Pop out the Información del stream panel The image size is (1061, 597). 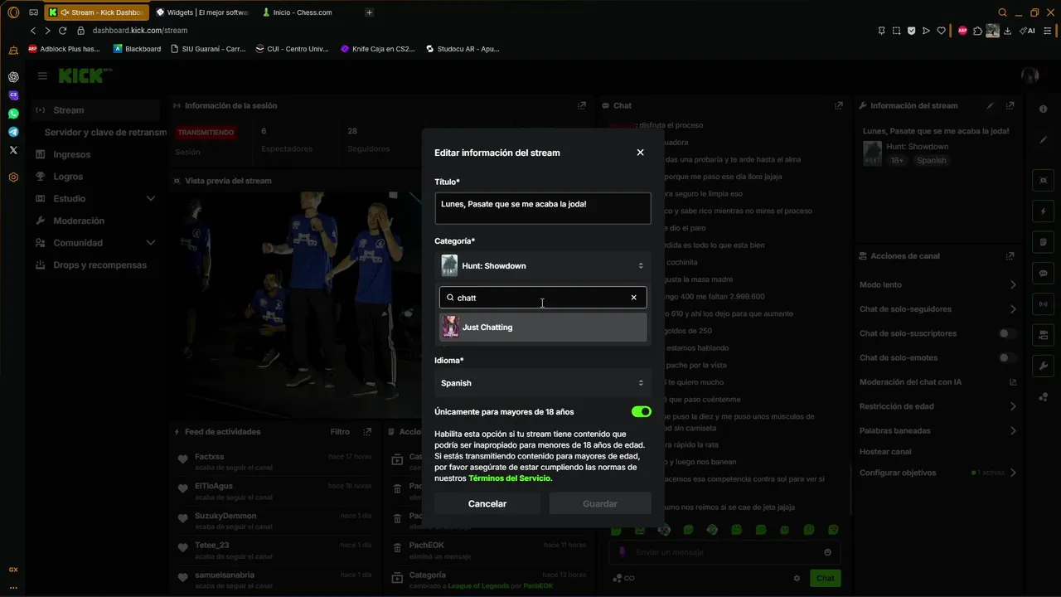(x=1010, y=106)
